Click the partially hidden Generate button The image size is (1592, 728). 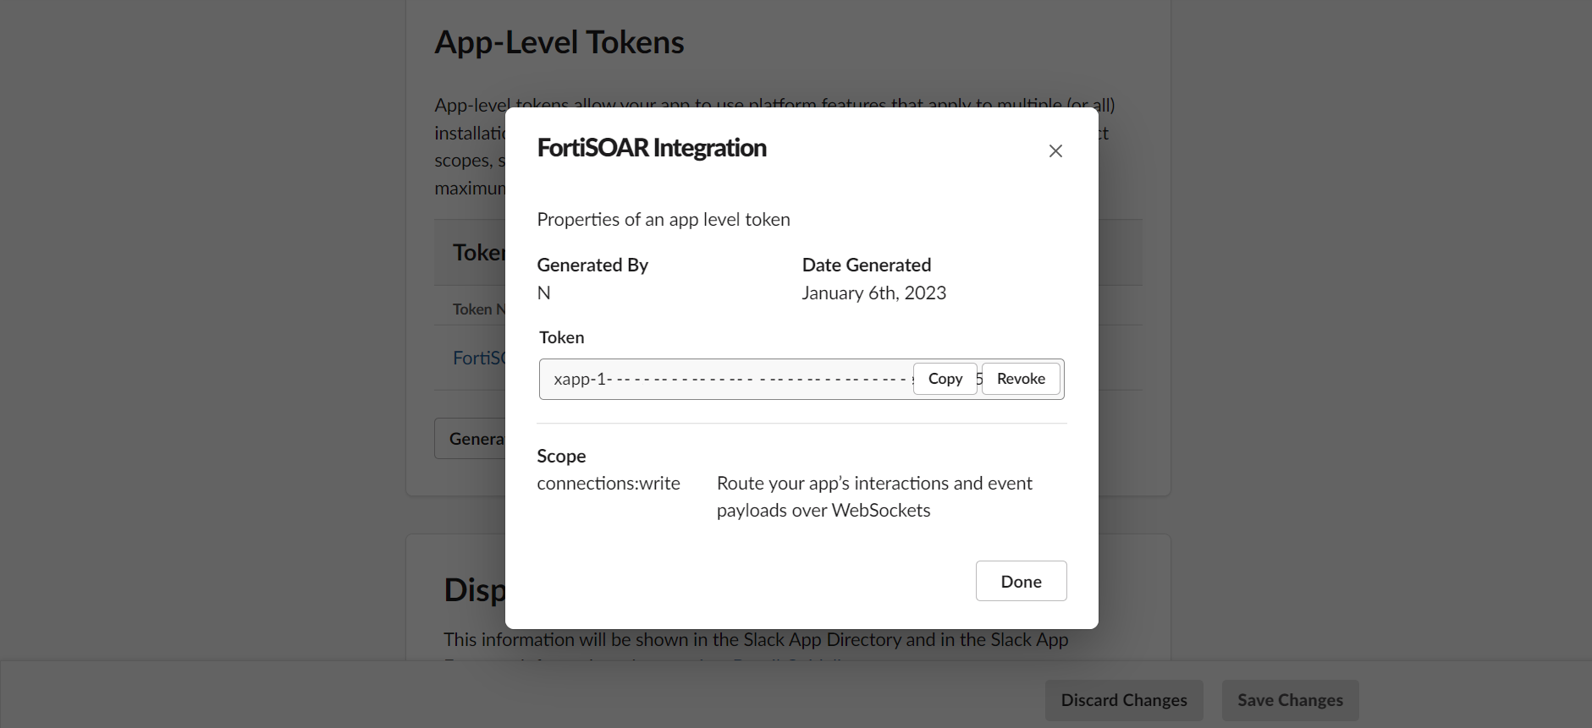(471, 439)
